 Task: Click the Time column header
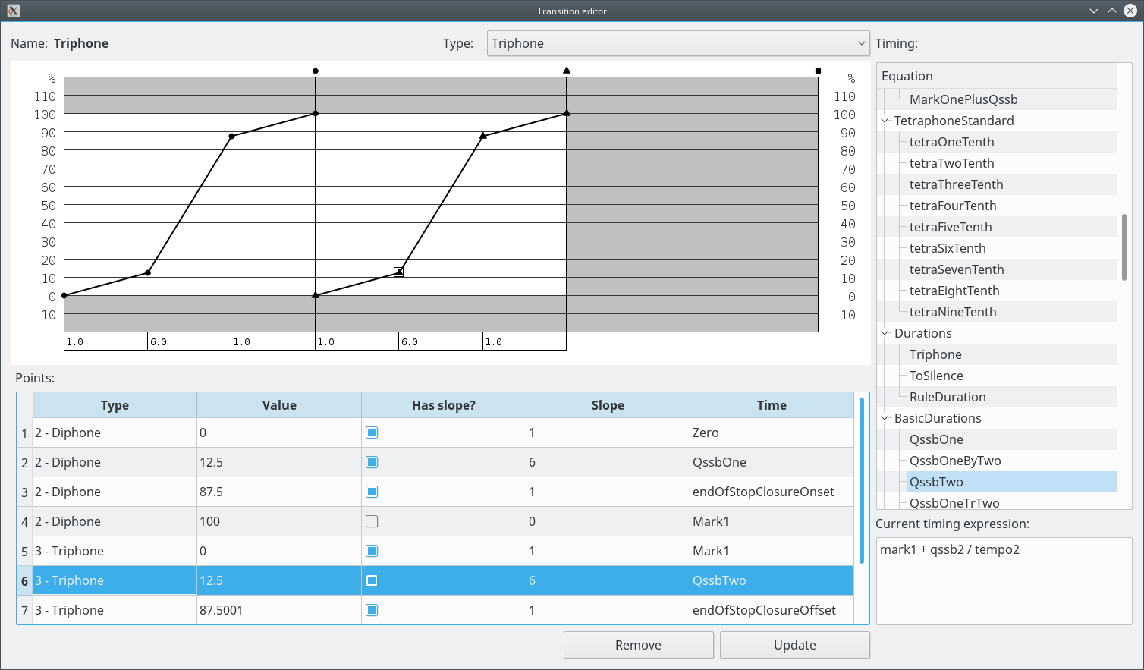click(x=772, y=405)
